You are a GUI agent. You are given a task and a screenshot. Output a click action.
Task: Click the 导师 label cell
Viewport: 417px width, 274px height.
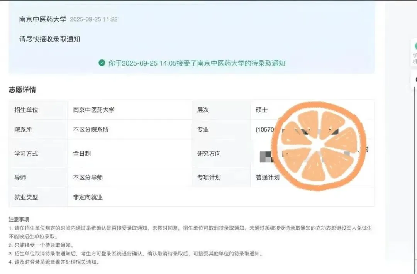point(39,177)
